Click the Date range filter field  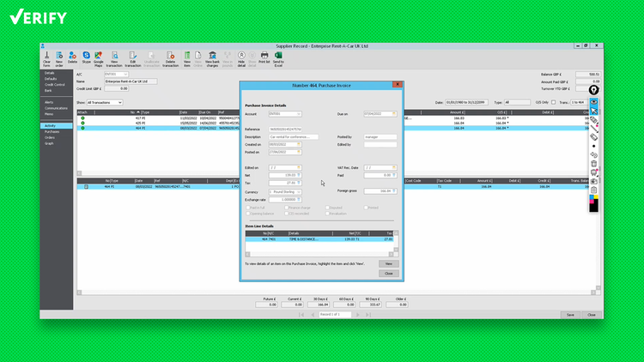coord(466,103)
